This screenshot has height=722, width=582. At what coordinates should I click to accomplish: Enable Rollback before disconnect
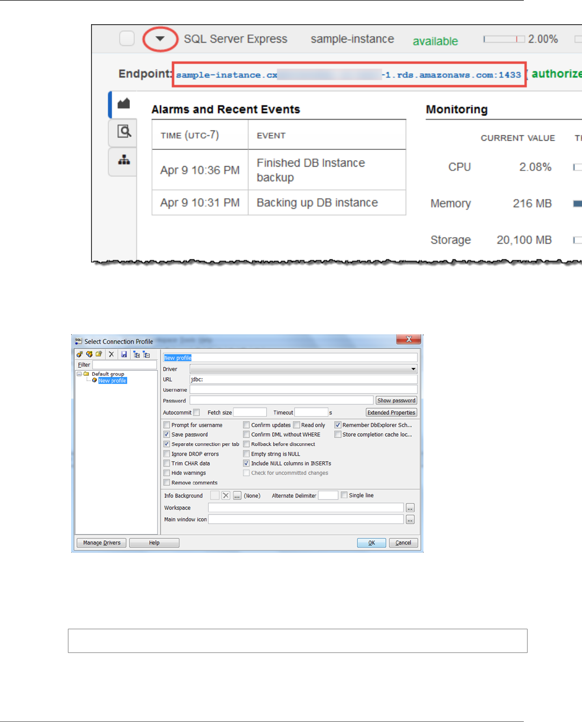tap(246, 444)
